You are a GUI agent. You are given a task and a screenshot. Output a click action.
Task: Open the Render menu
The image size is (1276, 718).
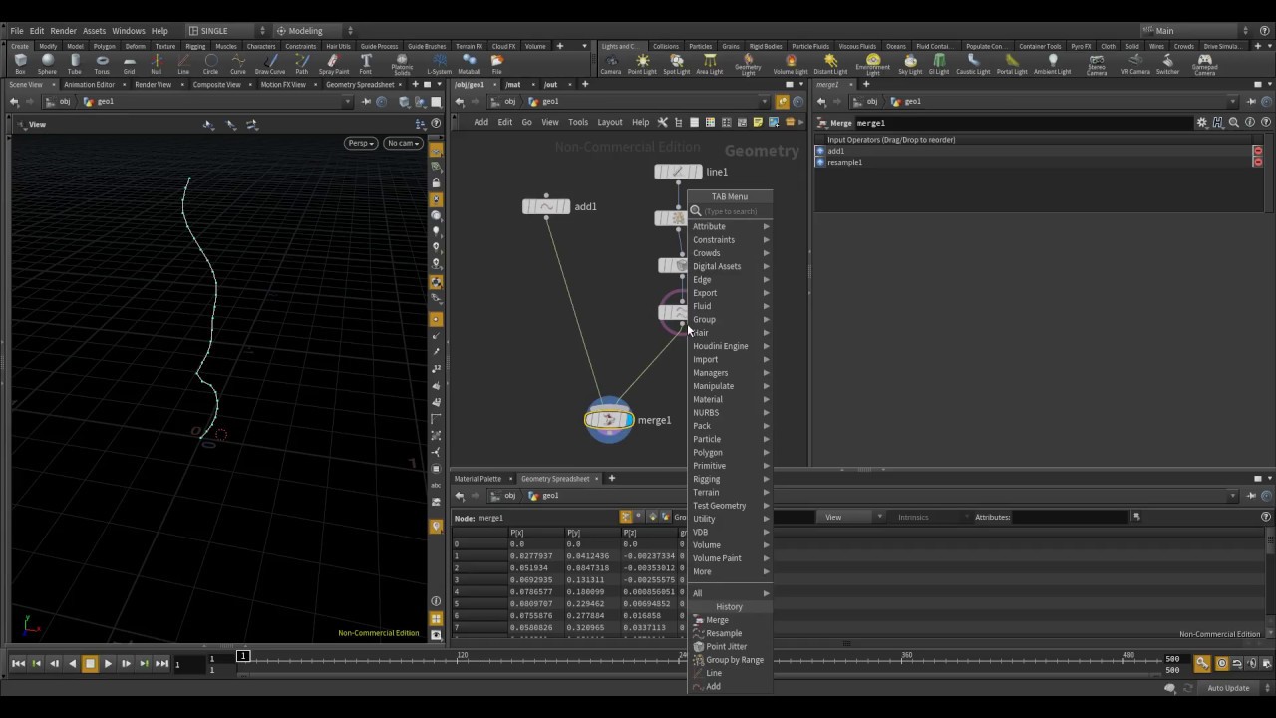[63, 31]
